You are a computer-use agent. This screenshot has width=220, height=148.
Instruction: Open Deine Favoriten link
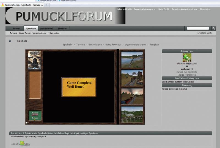coord(113,45)
